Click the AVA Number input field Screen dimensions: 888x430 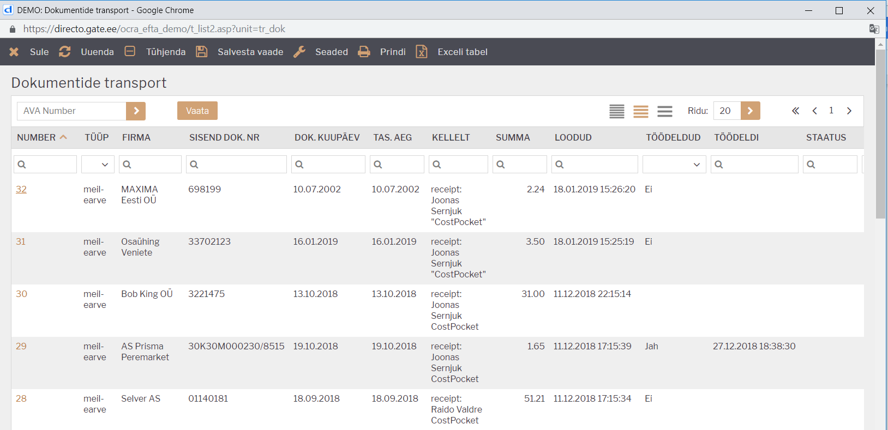(71, 111)
